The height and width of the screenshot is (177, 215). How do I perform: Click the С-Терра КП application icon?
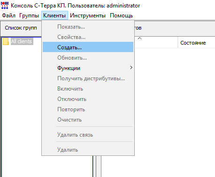pyautogui.click(x=5, y=6)
